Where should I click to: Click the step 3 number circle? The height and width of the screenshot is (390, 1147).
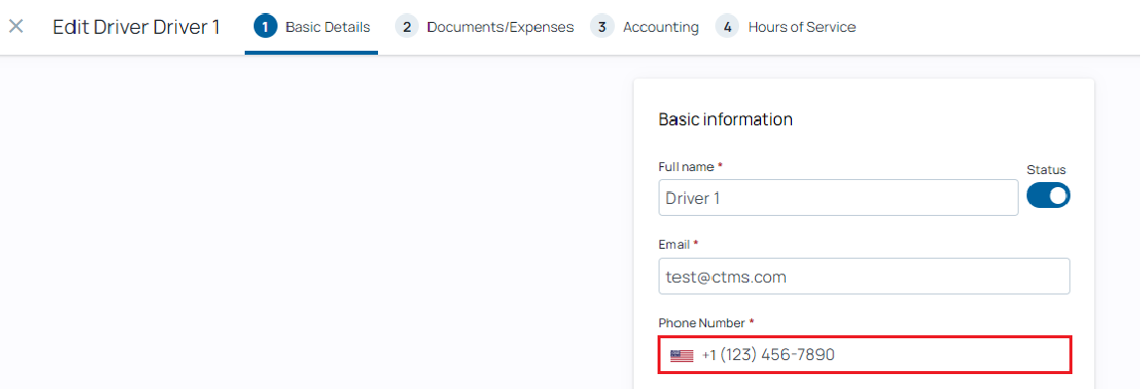coord(602,27)
